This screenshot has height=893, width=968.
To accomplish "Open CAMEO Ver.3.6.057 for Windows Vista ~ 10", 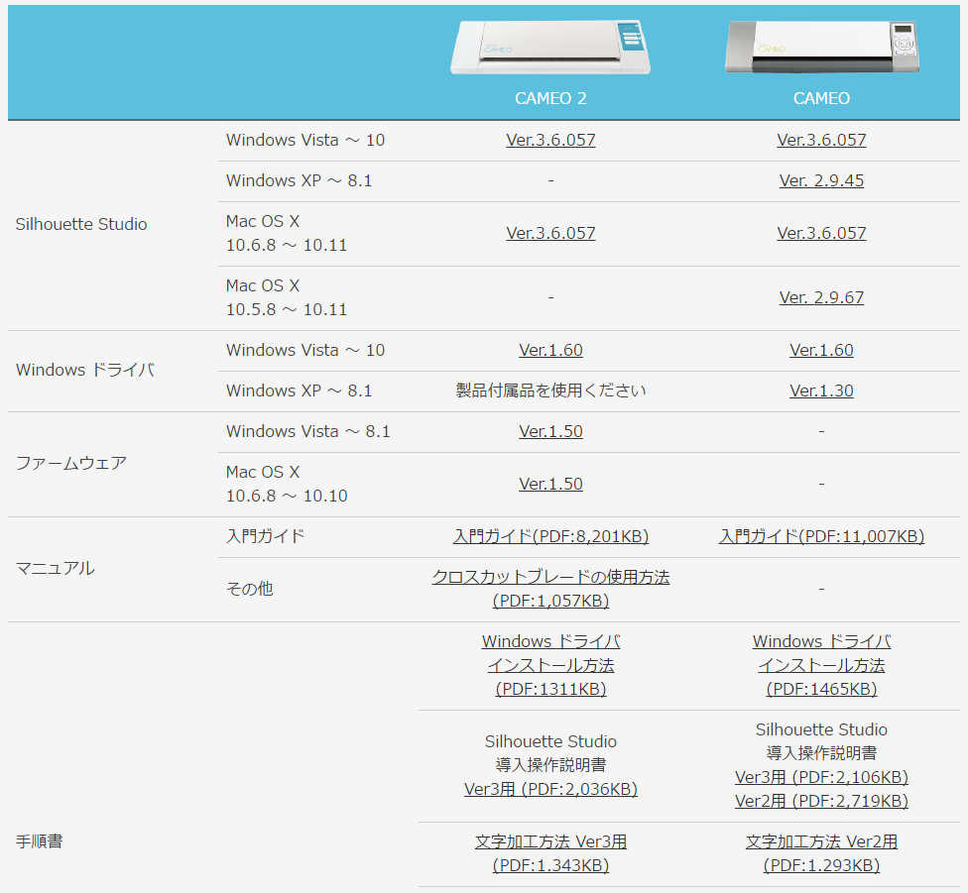I will [x=821, y=140].
